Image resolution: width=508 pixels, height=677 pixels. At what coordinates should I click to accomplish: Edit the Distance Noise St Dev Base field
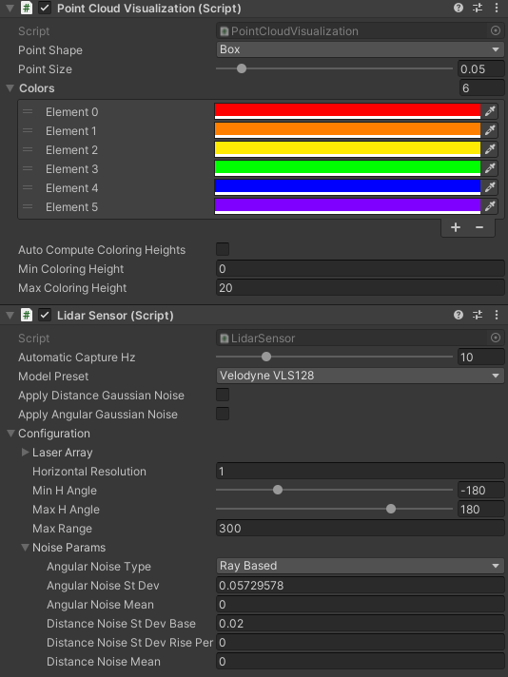tap(360, 623)
